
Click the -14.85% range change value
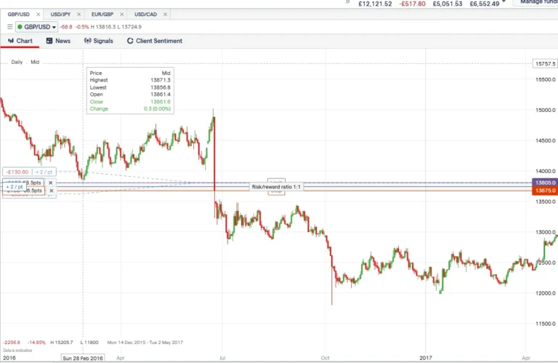tap(36, 343)
